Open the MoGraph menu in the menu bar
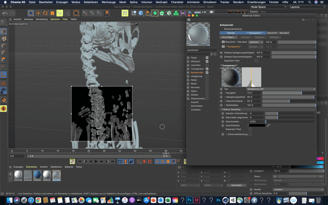Screen dimensions: 328x205 pyautogui.click(x=161, y=2)
